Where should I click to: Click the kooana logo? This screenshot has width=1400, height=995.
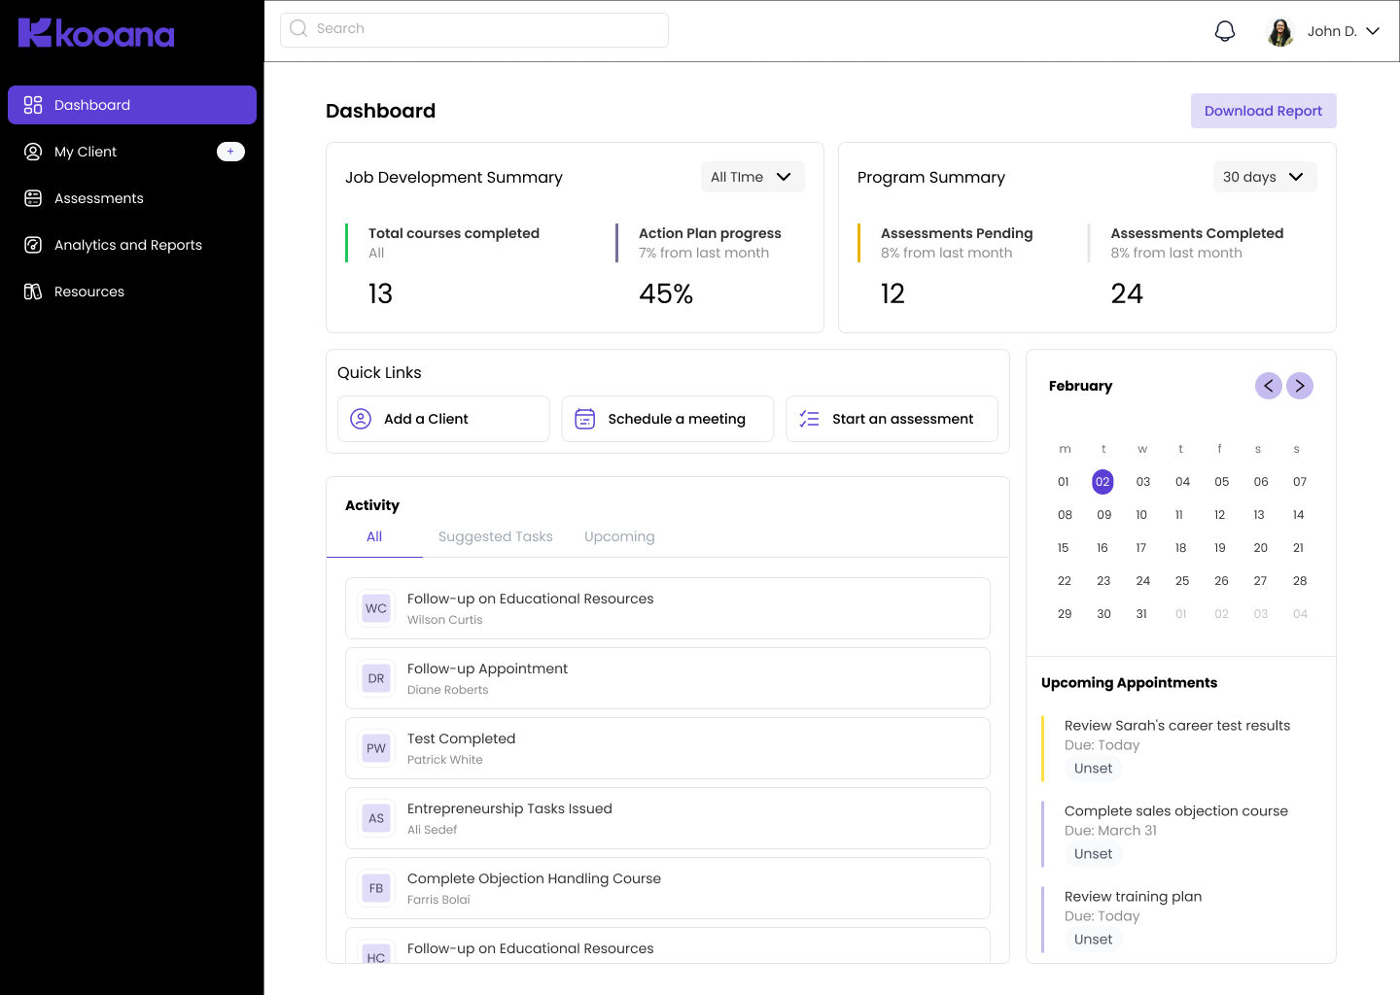(96, 34)
